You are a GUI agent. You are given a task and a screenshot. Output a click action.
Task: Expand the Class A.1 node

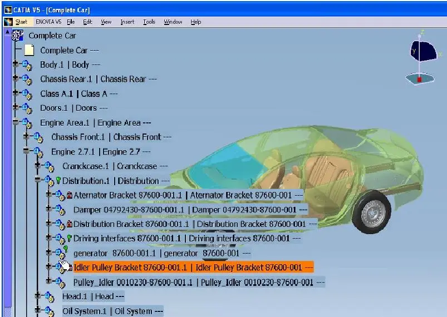tap(16, 92)
